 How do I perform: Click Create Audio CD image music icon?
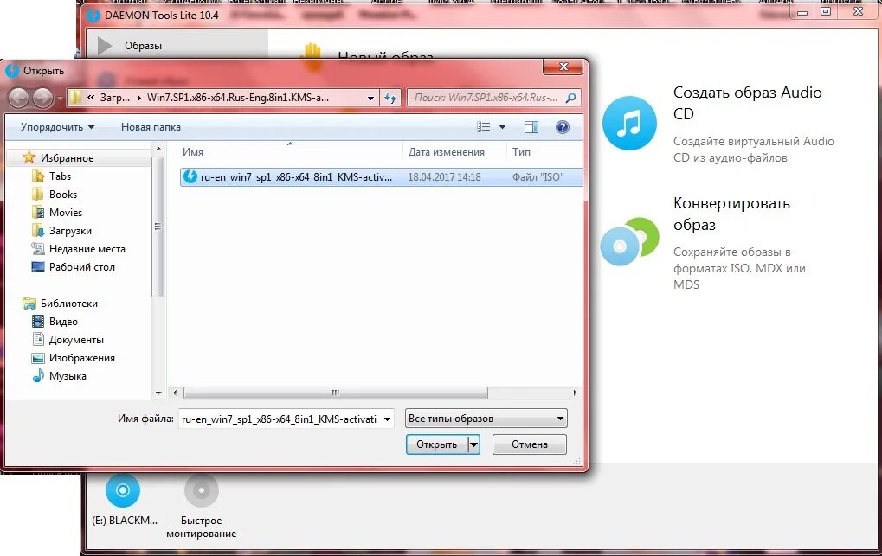[629, 123]
